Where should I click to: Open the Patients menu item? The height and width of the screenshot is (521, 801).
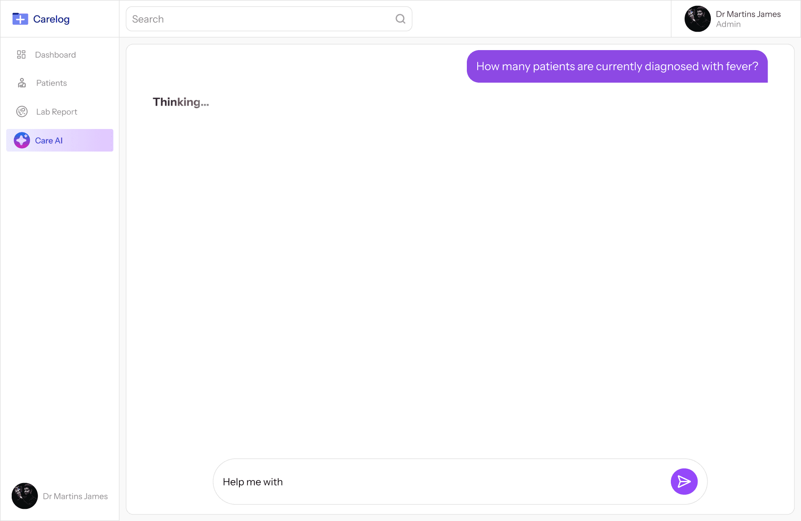tap(51, 83)
